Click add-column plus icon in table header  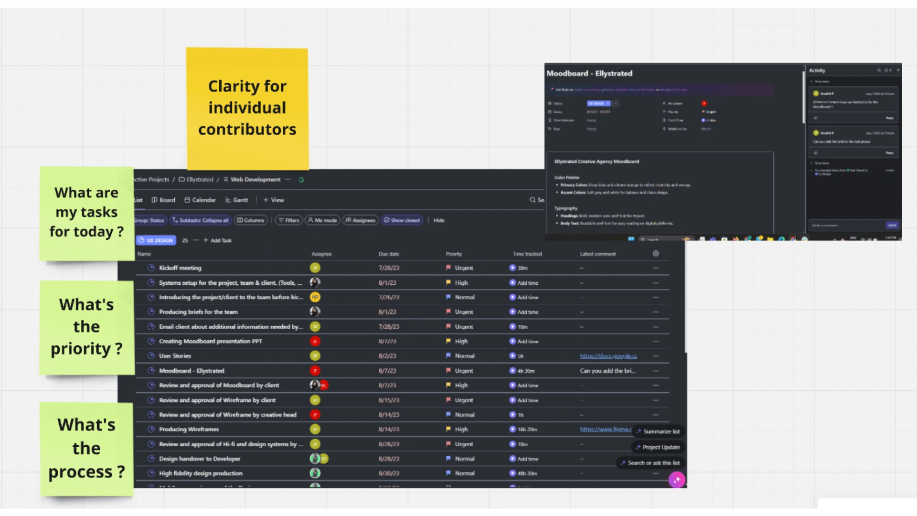(x=656, y=254)
